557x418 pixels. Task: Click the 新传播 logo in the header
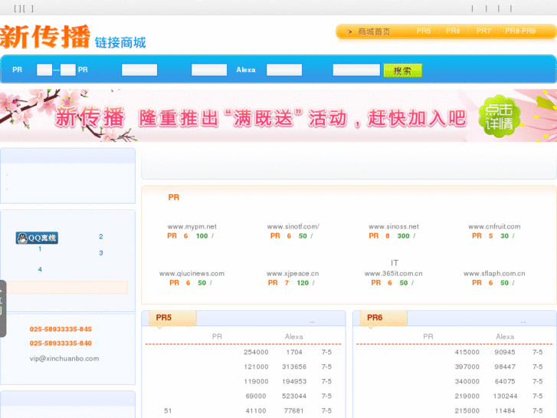pos(44,37)
